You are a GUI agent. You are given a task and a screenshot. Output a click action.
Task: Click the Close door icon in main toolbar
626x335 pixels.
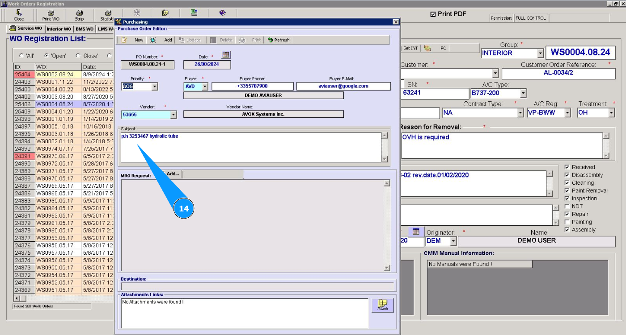[19, 13]
